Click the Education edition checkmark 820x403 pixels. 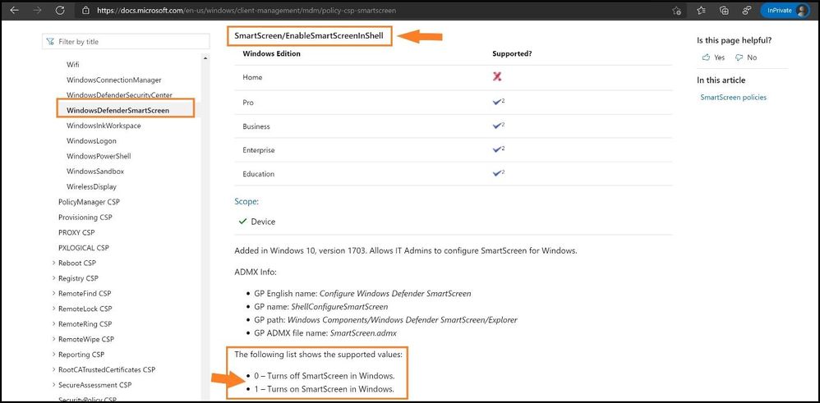point(499,173)
